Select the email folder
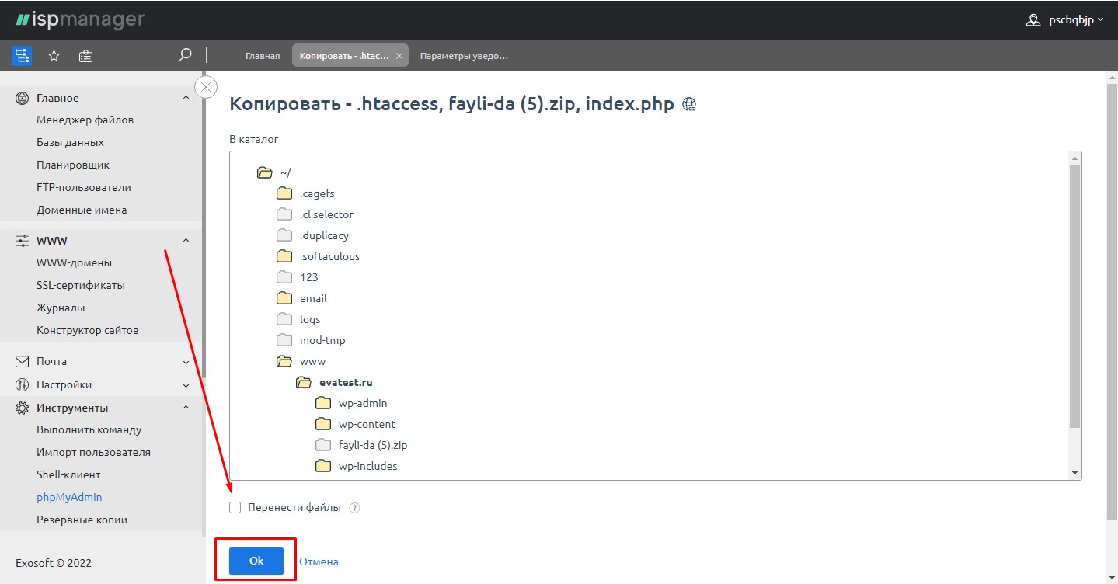The height and width of the screenshot is (584, 1118). [x=301, y=298]
